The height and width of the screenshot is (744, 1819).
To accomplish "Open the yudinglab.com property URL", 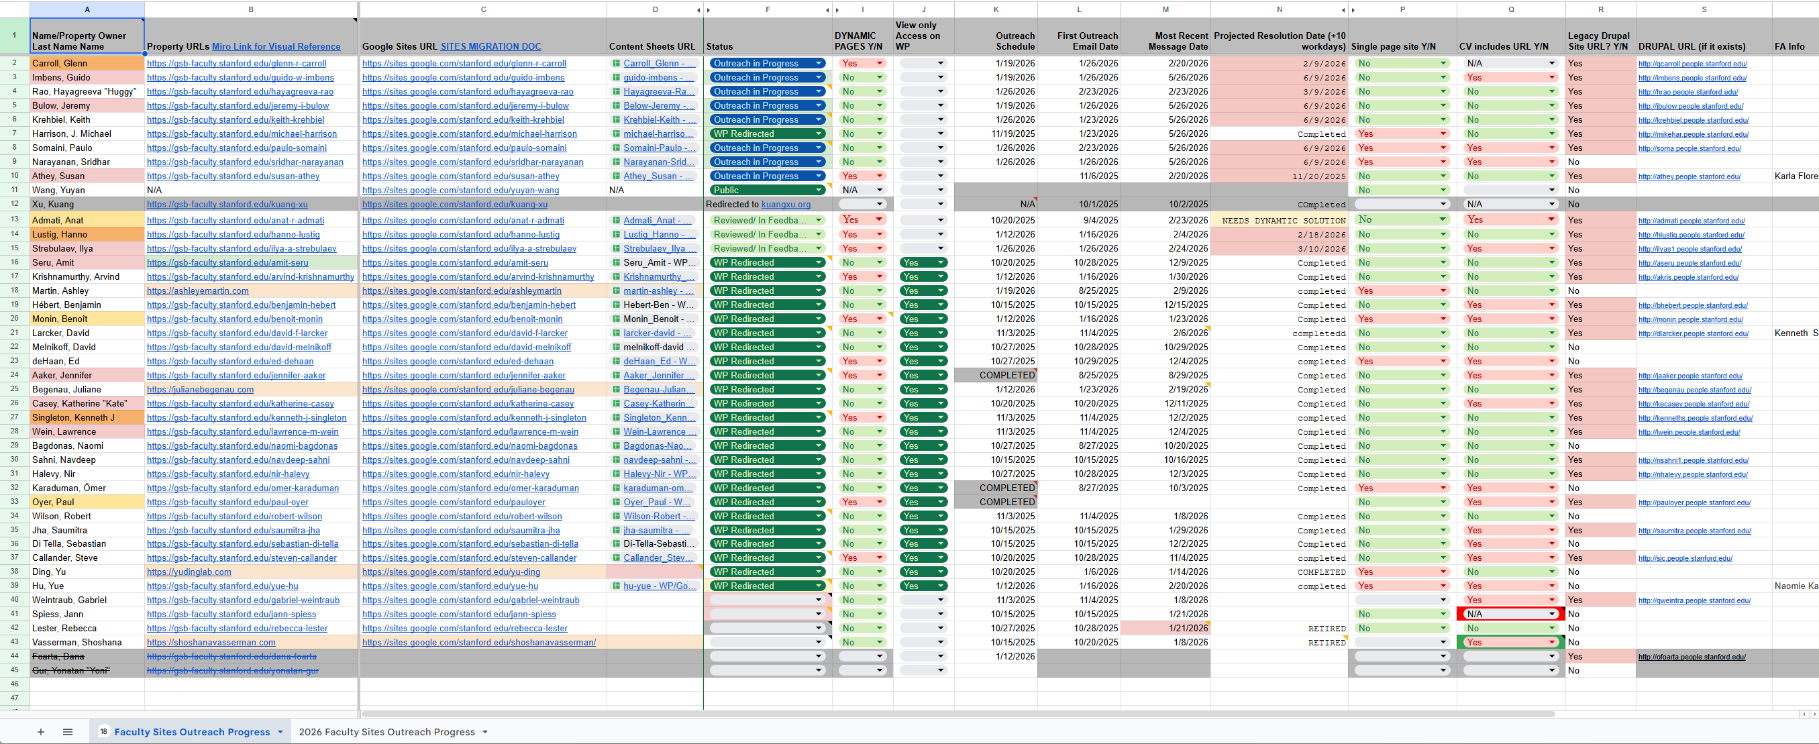I will tap(189, 572).
